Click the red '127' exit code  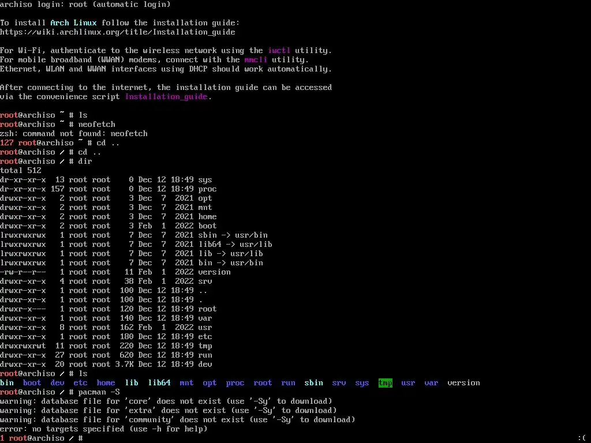pyautogui.click(x=7, y=143)
